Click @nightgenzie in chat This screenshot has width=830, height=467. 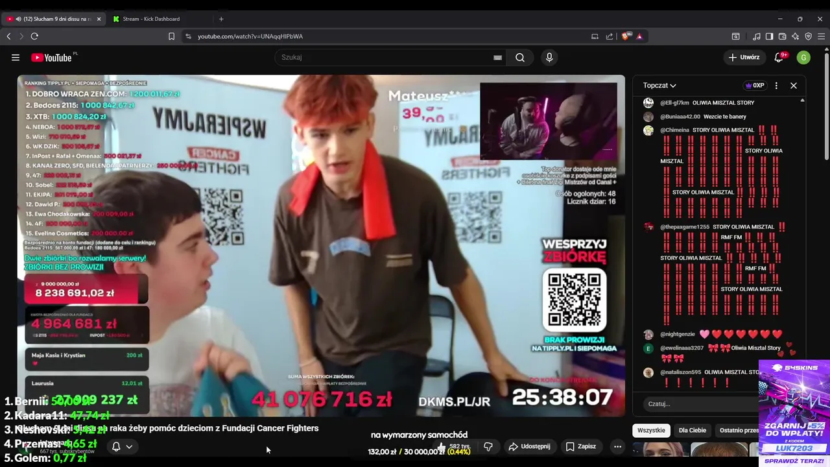[x=678, y=334]
